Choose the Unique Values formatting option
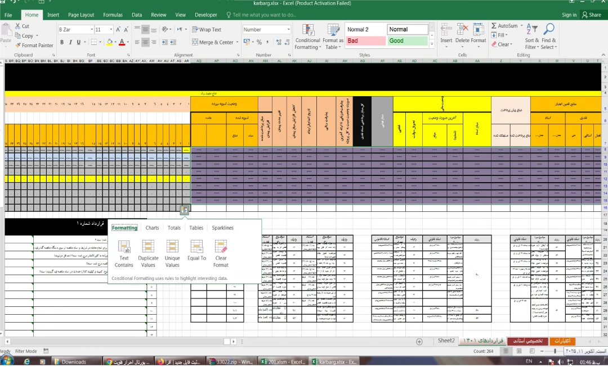Image resolution: width=608 pixels, height=367 pixels. tap(172, 247)
